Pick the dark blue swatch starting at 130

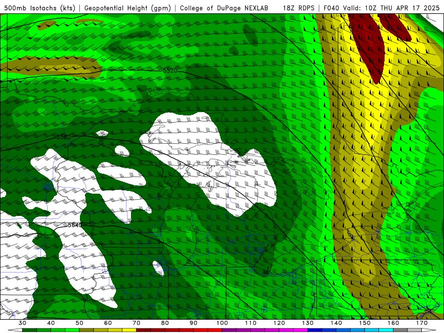(315, 330)
